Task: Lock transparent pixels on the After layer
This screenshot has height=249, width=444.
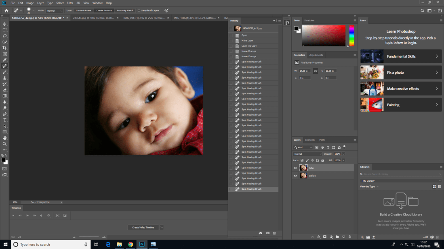Action: [x=302, y=160]
